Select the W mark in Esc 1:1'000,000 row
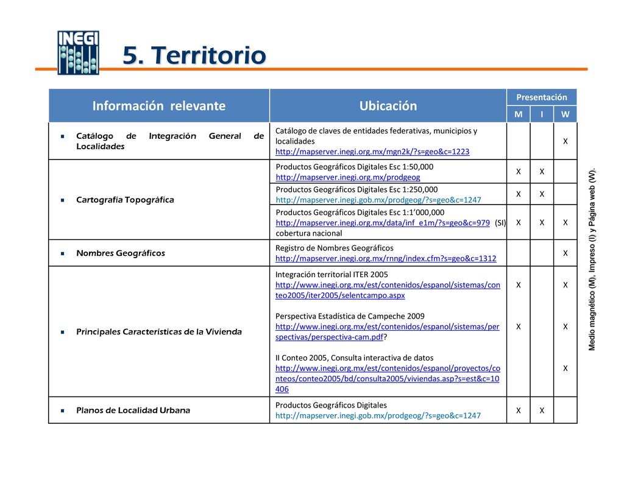This screenshot has width=624, height=483. [x=565, y=223]
